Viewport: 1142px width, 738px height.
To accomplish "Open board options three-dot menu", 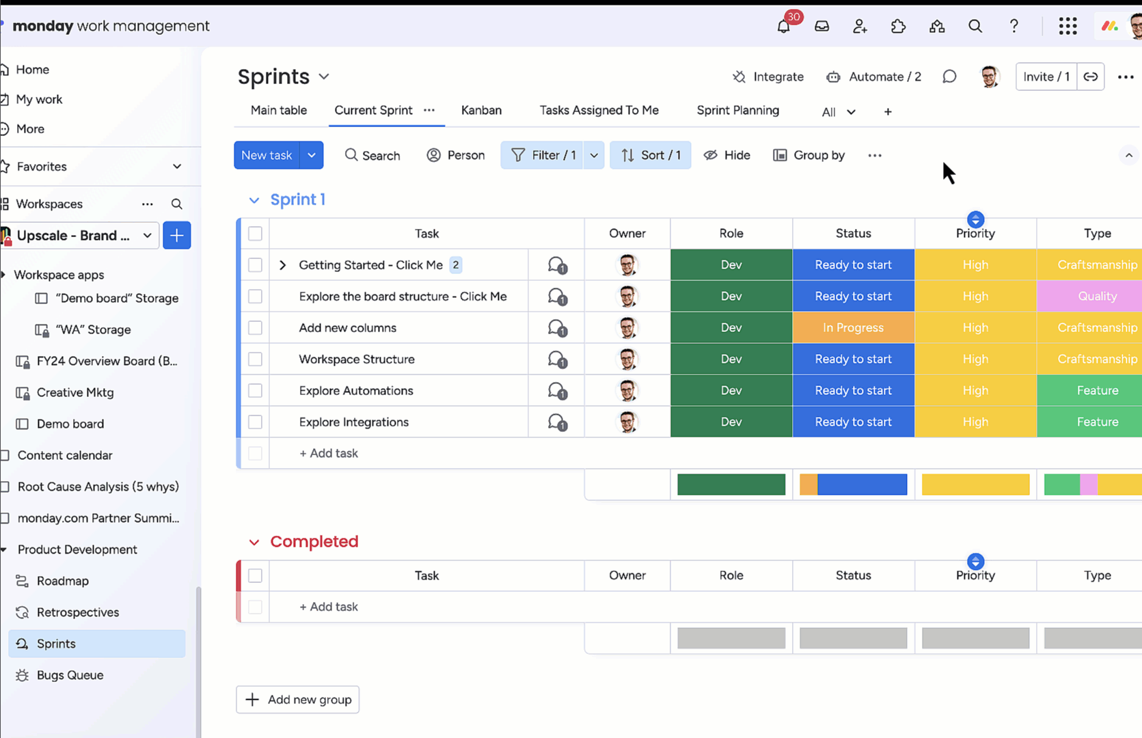I will [x=1126, y=77].
